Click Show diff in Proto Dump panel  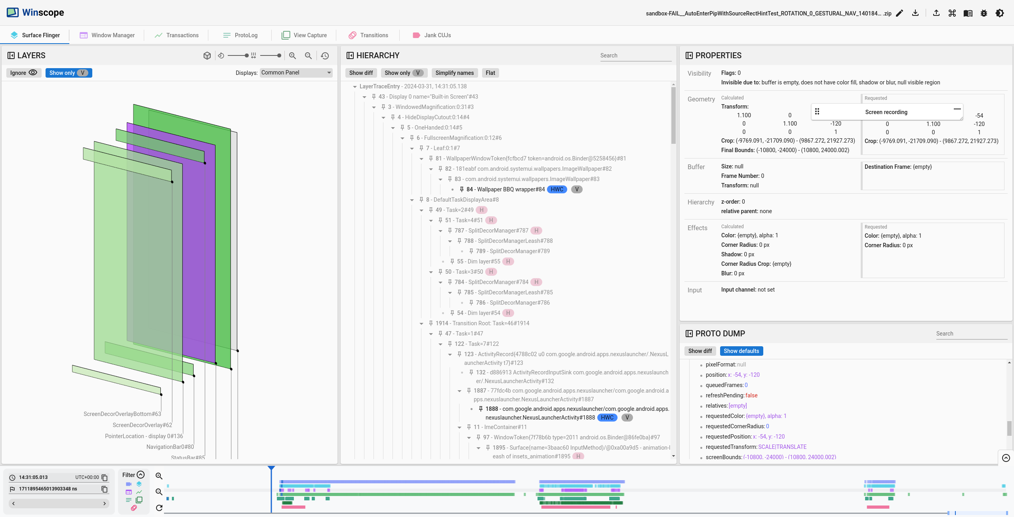pos(700,350)
